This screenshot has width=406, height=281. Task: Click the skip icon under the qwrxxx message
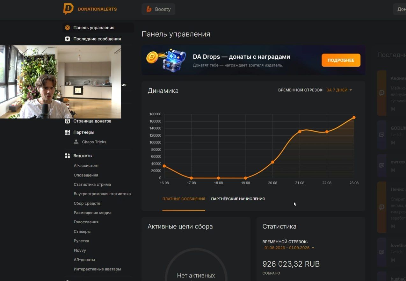tap(393, 170)
